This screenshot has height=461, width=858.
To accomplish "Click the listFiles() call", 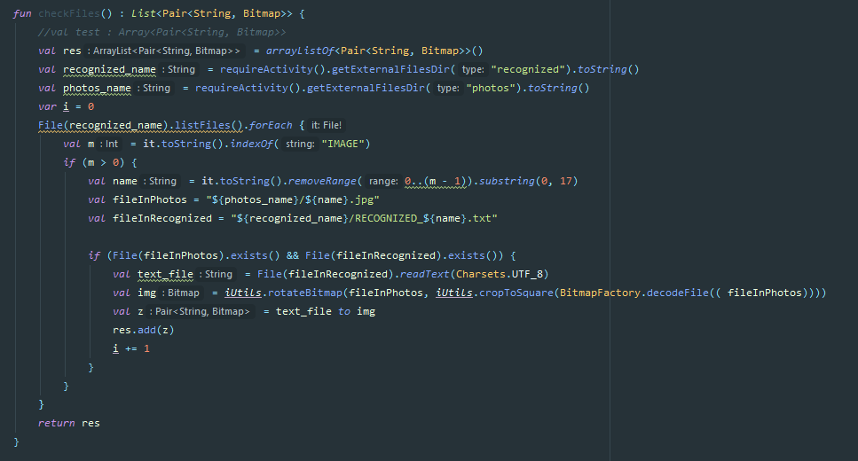I will click(209, 125).
